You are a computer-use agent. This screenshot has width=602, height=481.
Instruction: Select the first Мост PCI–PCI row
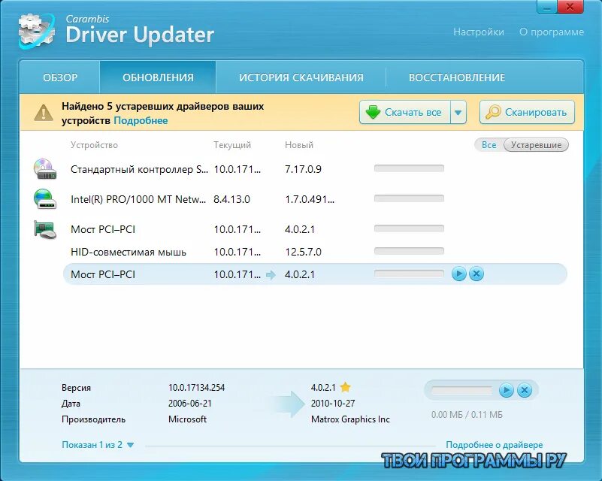coord(315,229)
